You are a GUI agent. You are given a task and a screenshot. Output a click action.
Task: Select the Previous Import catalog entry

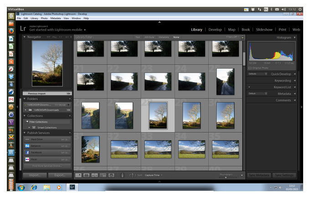(47, 94)
